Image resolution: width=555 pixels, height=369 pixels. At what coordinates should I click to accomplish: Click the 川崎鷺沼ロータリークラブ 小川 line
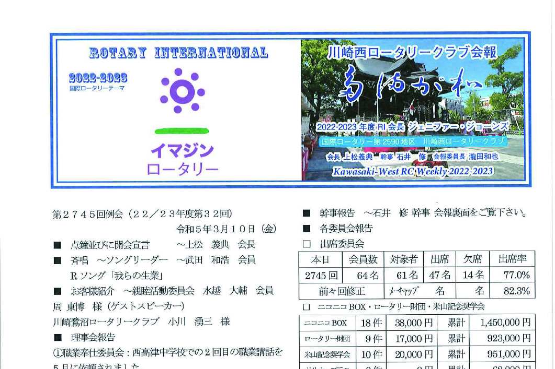[141, 322]
